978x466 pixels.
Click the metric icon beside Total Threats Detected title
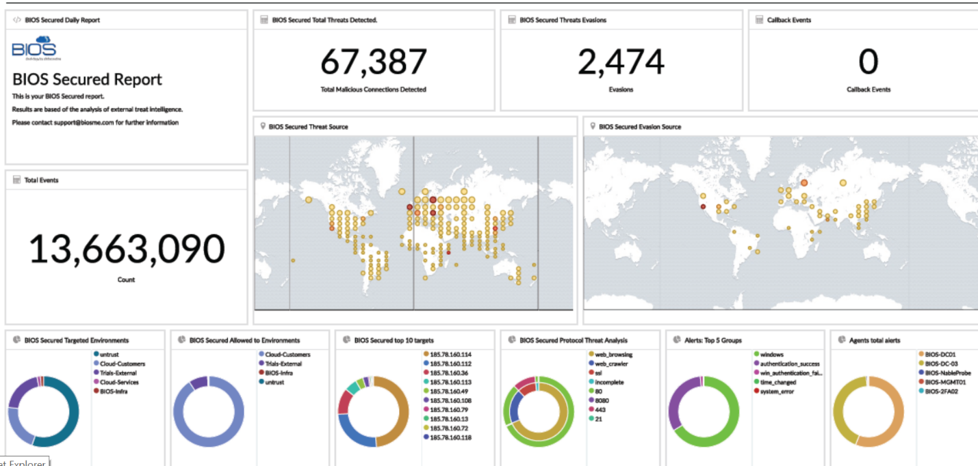tap(264, 20)
